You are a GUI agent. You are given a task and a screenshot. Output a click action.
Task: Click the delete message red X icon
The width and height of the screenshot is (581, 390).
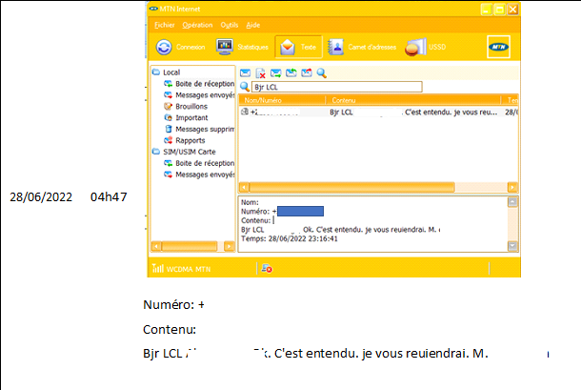point(260,72)
